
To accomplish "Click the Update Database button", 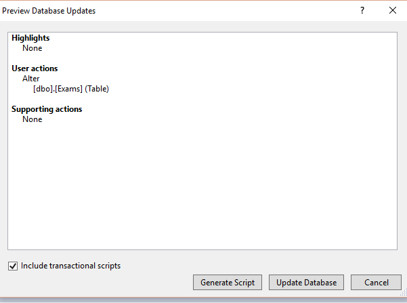I will [307, 282].
